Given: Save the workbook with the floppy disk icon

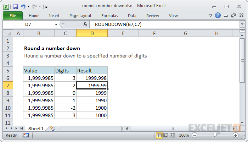Looking at the screenshot, I should tap(16, 7).
